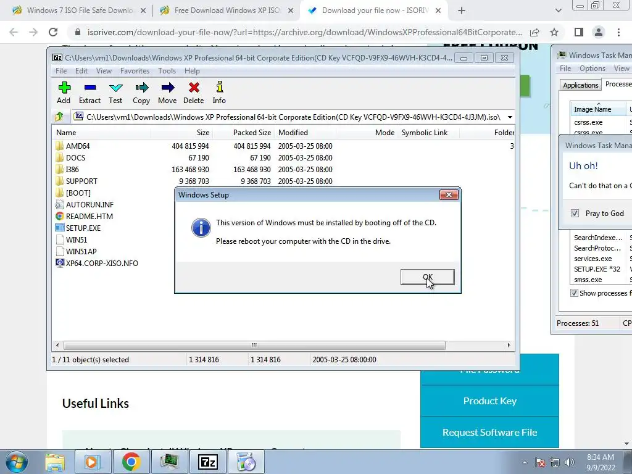Click the horizontal scrollbar in 7-Zip
The height and width of the screenshot is (474, 632).
[x=254, y=345]
